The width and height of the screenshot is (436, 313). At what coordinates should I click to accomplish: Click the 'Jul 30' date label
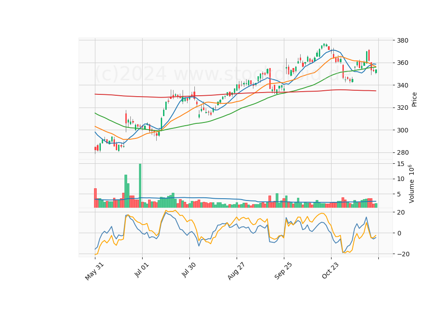pyautogui.click(x=189, y=270)
